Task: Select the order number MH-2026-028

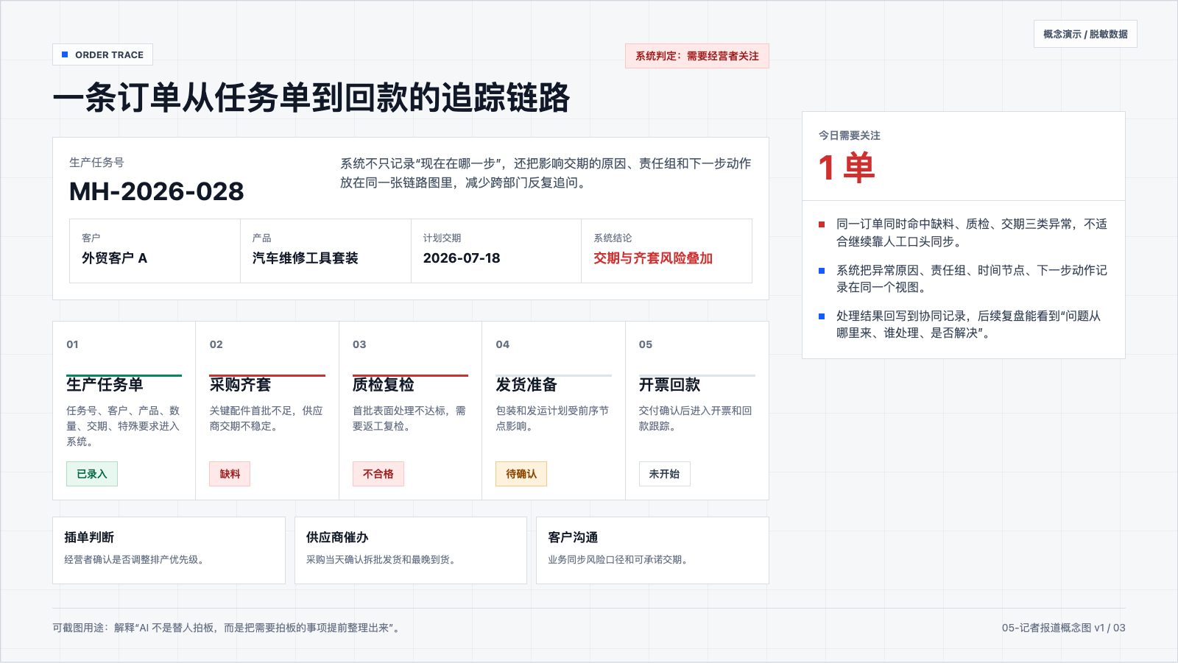Action: click(x=157, y=191)
